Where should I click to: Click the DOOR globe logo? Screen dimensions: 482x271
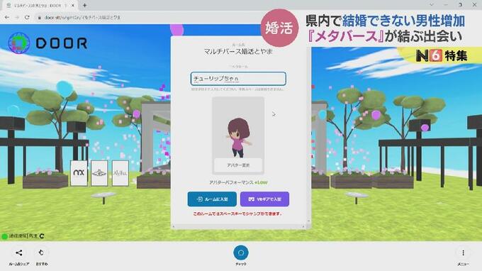coord(19,43)
